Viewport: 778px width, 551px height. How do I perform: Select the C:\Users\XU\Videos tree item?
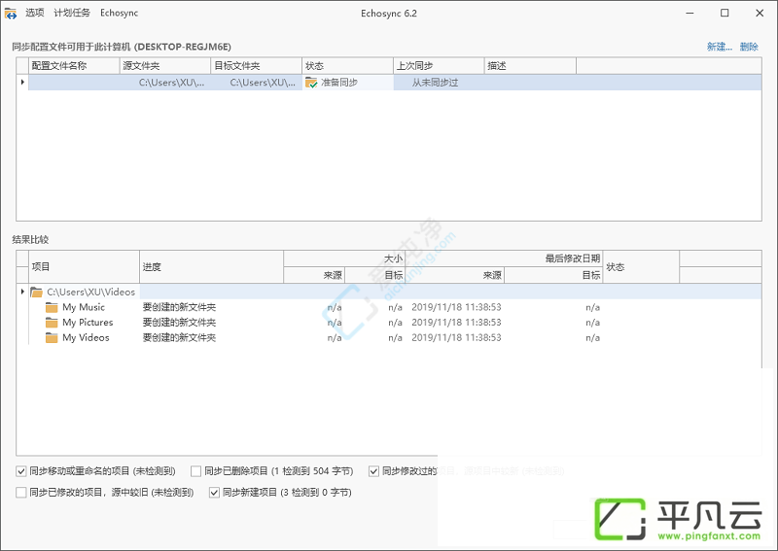(x=90, y=293)
